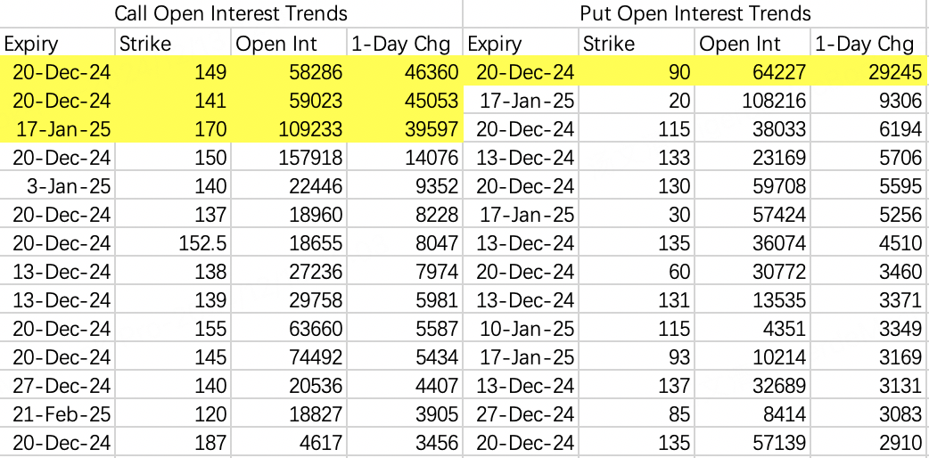The image size is (929, 458).
Task: Click the call-side Strike column header
Action: 172,44
